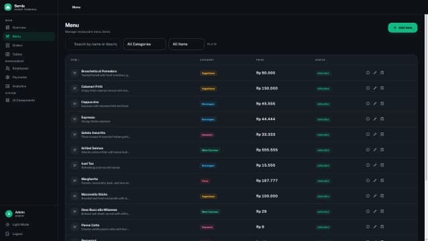Image resolution: width=428 pixels, height=241 pixels.
Task: Delete the Margherita item via trash icon
Action: [382, 181]
